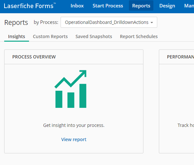This screenshot has height=165, width=194.
Task: Open the Report Schedules tab
Action: [139, 36]
